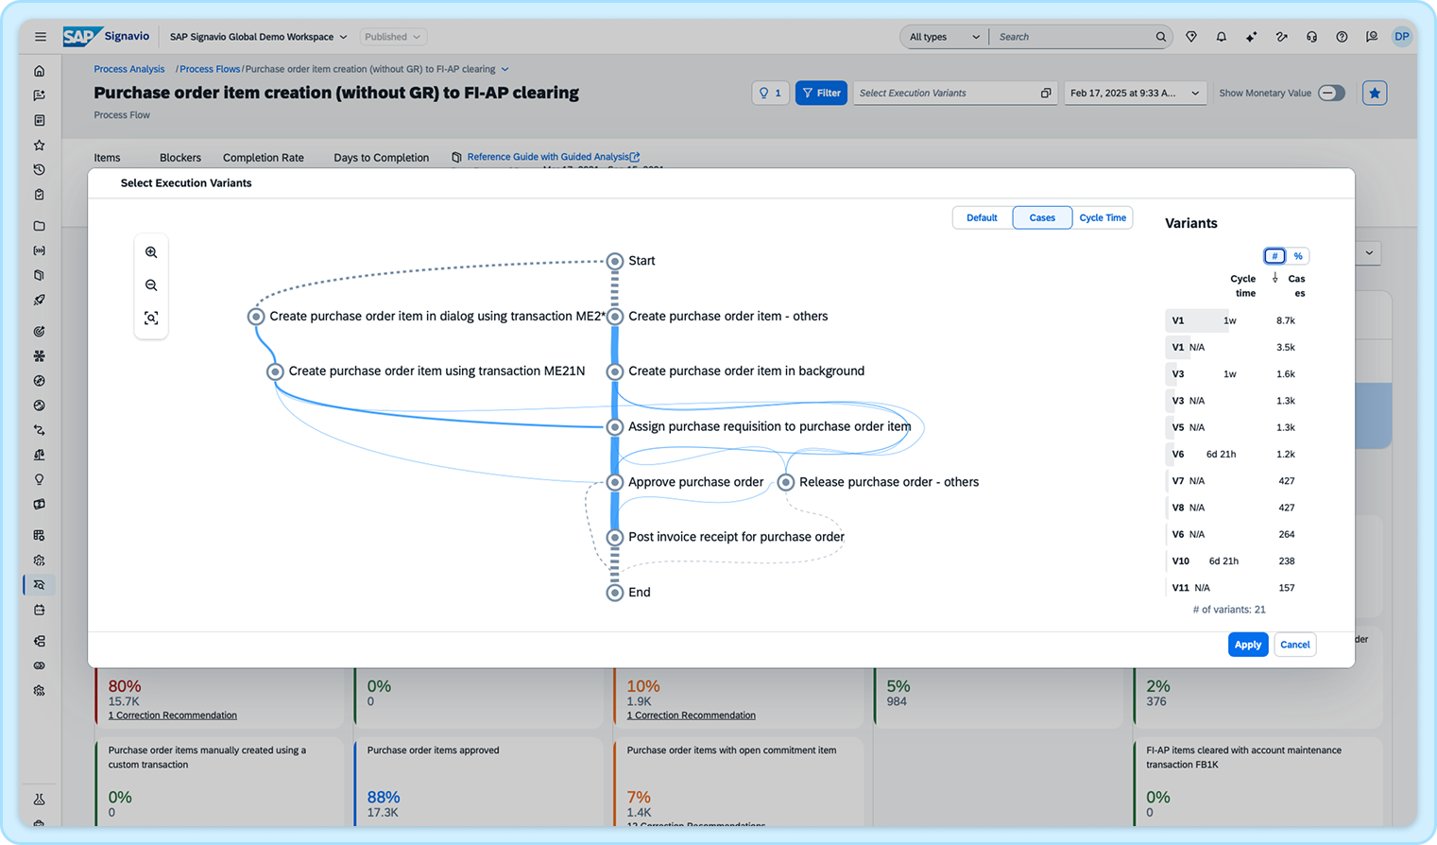Select the V10 variant row
Screen dimensions: 1437x845
tap(1238, 560)
